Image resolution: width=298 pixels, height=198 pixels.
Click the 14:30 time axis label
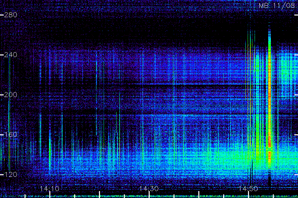[x=149, y=188]
